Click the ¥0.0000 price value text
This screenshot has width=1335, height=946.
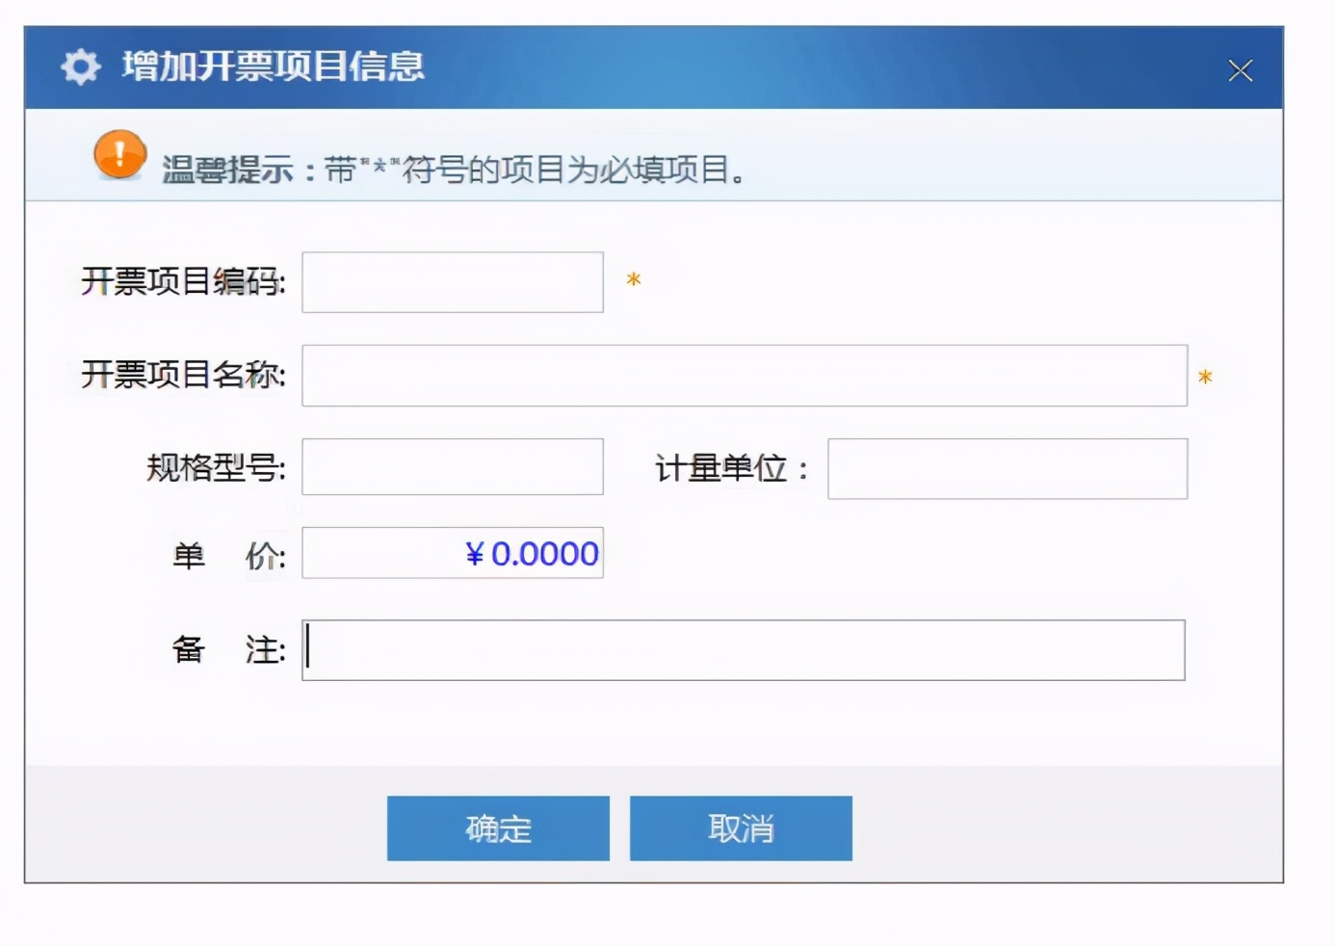coord(532,553)
